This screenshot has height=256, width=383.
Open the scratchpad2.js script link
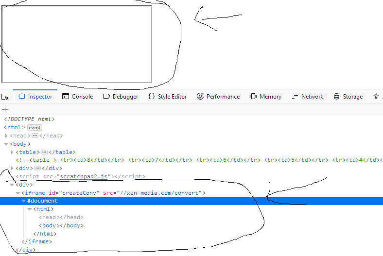click(84, 176)
